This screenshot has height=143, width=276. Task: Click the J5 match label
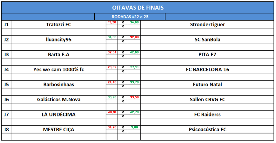(x=6, y=84)
